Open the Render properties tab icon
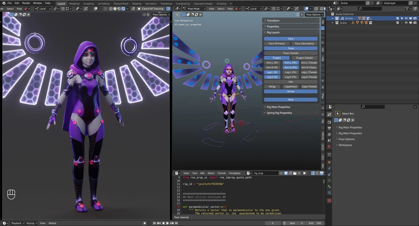The height and width of the screenshot is (226, 419). pos(329,122)
